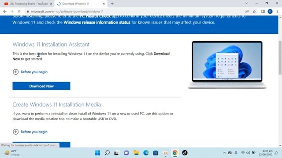
Task: Open the Chrome profile avatar
Action: click(270, 11)
